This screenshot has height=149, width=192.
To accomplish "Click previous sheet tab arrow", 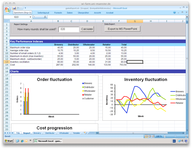I will (7, 133).
